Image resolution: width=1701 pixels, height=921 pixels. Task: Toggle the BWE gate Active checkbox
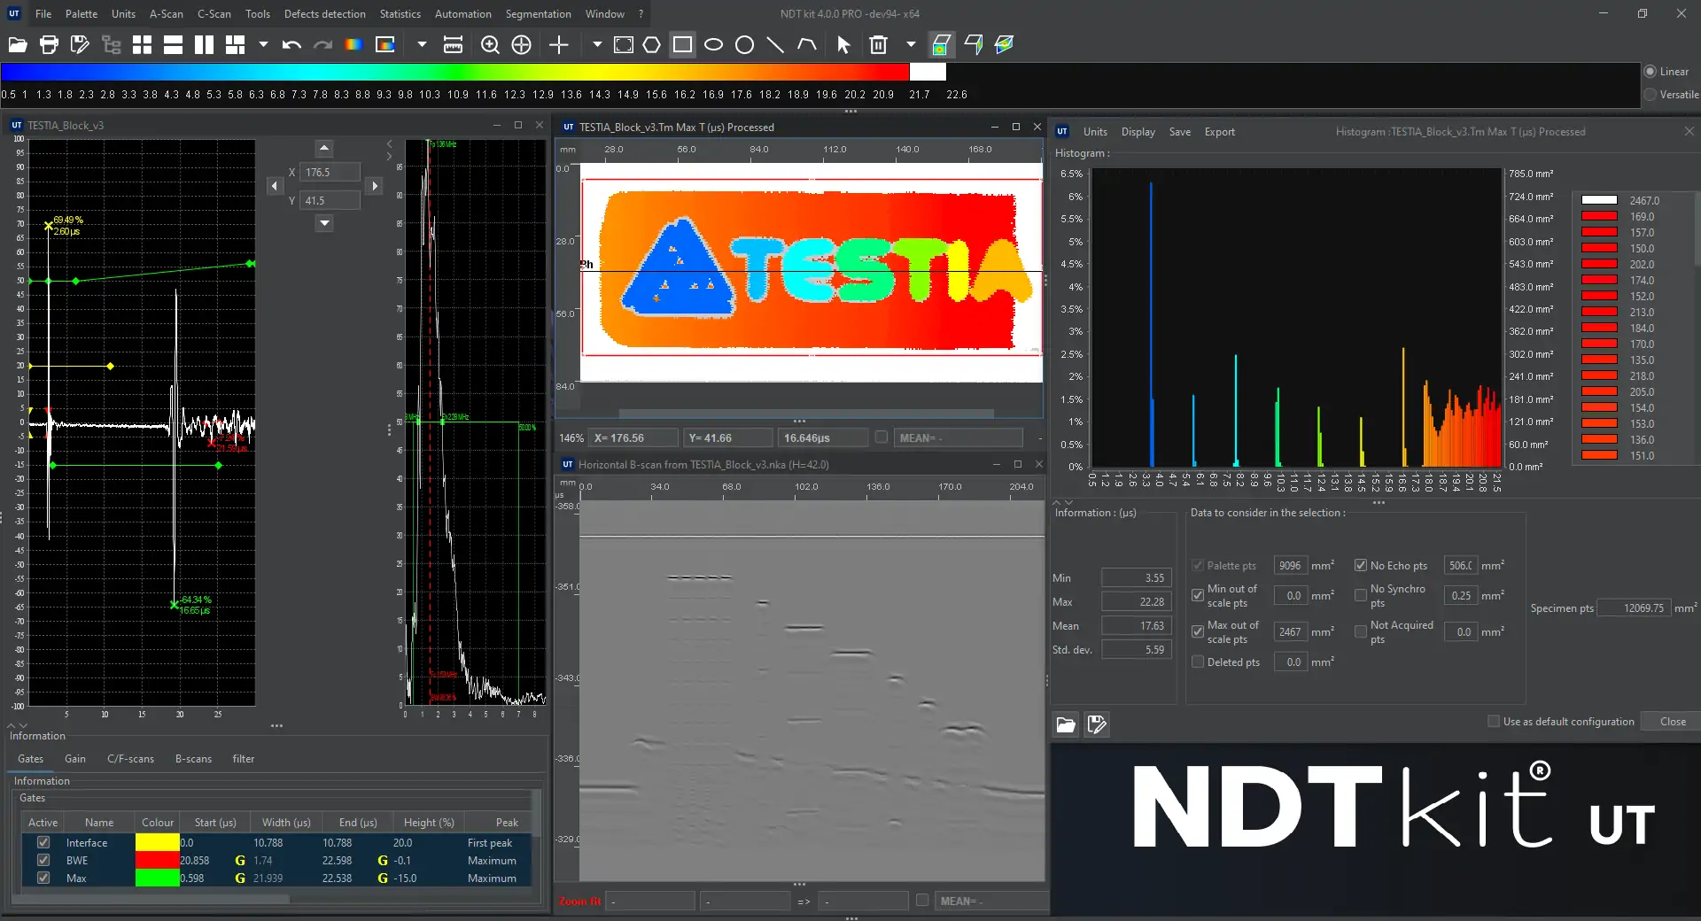point(43,860)
